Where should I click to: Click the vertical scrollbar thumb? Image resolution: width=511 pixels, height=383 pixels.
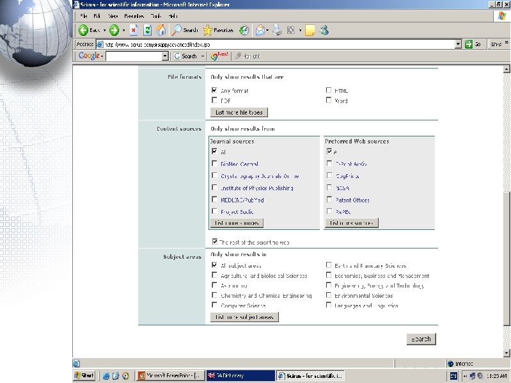pos(506,257)
